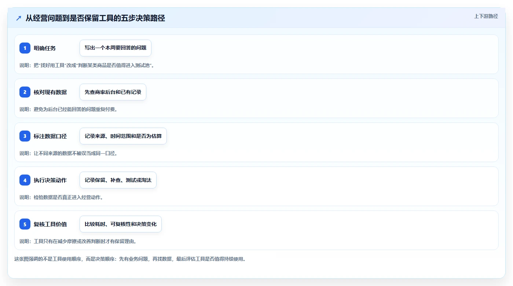Click the 核对现有数据 step title
The image size is (513, 286).
coord(50,92)
